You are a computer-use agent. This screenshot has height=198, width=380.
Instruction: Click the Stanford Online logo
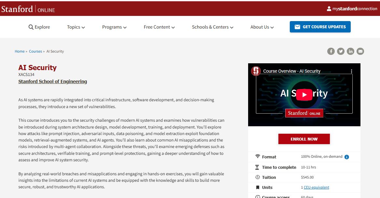[28, 9]
